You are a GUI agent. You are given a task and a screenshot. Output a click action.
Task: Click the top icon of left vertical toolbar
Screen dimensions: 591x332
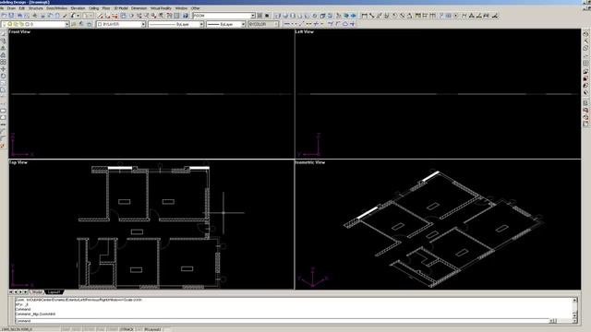click(x=3, y=34)
